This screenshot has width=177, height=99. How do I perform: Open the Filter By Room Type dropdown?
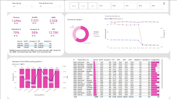[x=50, y=6]
